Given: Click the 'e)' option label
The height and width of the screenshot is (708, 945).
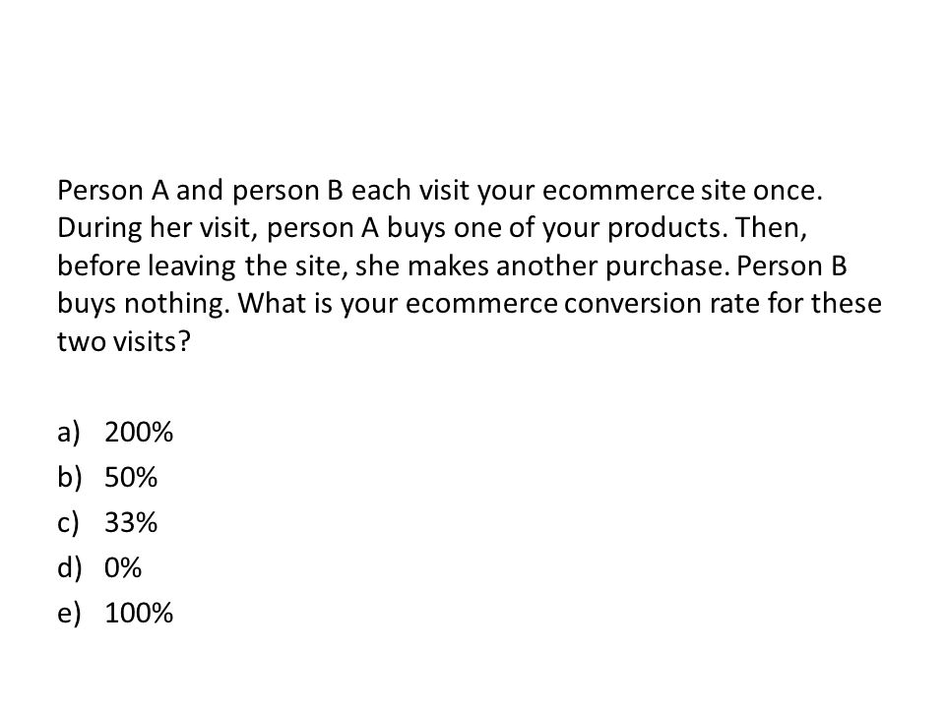Looking at the screenshot, I should click(69, 613).
